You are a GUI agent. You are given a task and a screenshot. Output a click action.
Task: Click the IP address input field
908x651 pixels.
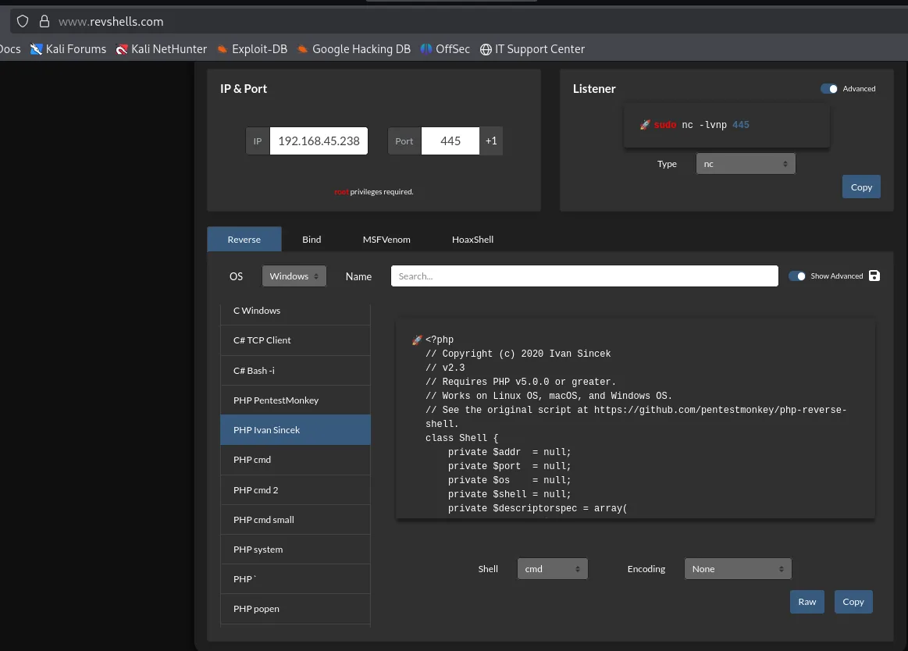(x=319, y=141)
